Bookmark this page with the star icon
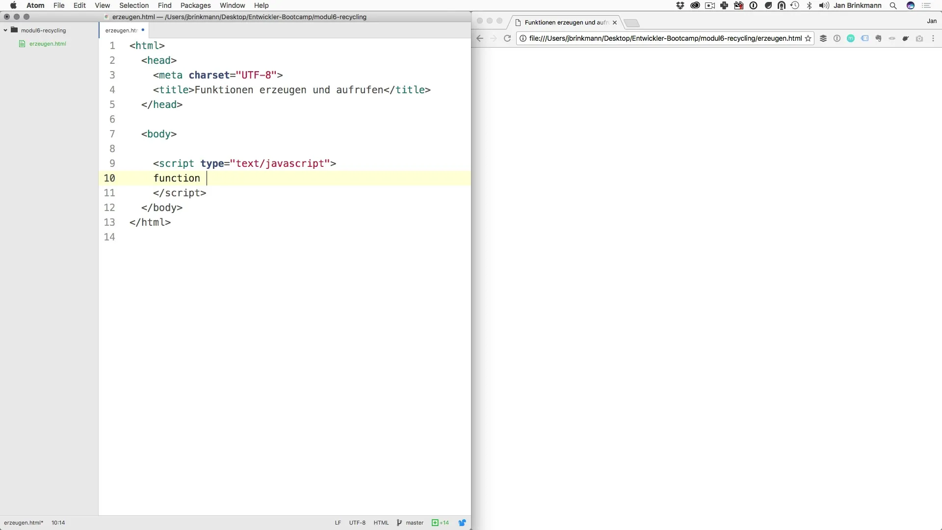942x530 pixels. [808, 38]
